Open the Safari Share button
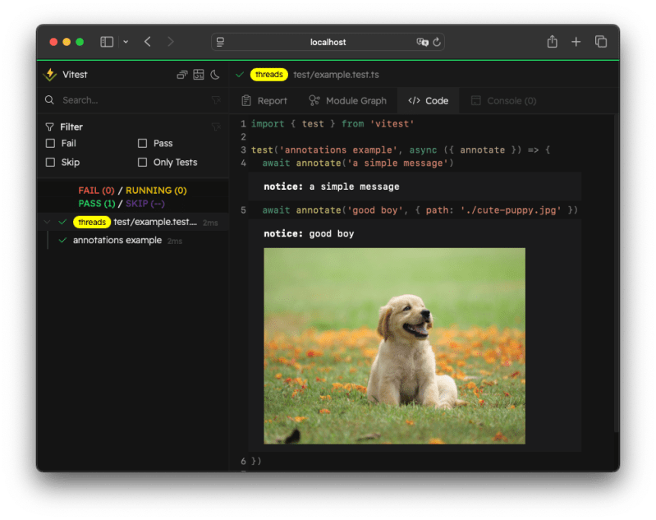The height and width of the screenshot is (520, 656). coord(553,41)
